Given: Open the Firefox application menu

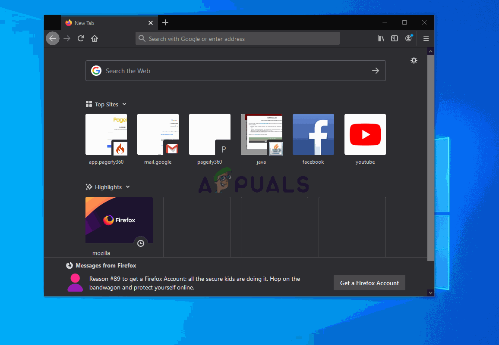Looking at the screenshot, I should click(426, 38).
